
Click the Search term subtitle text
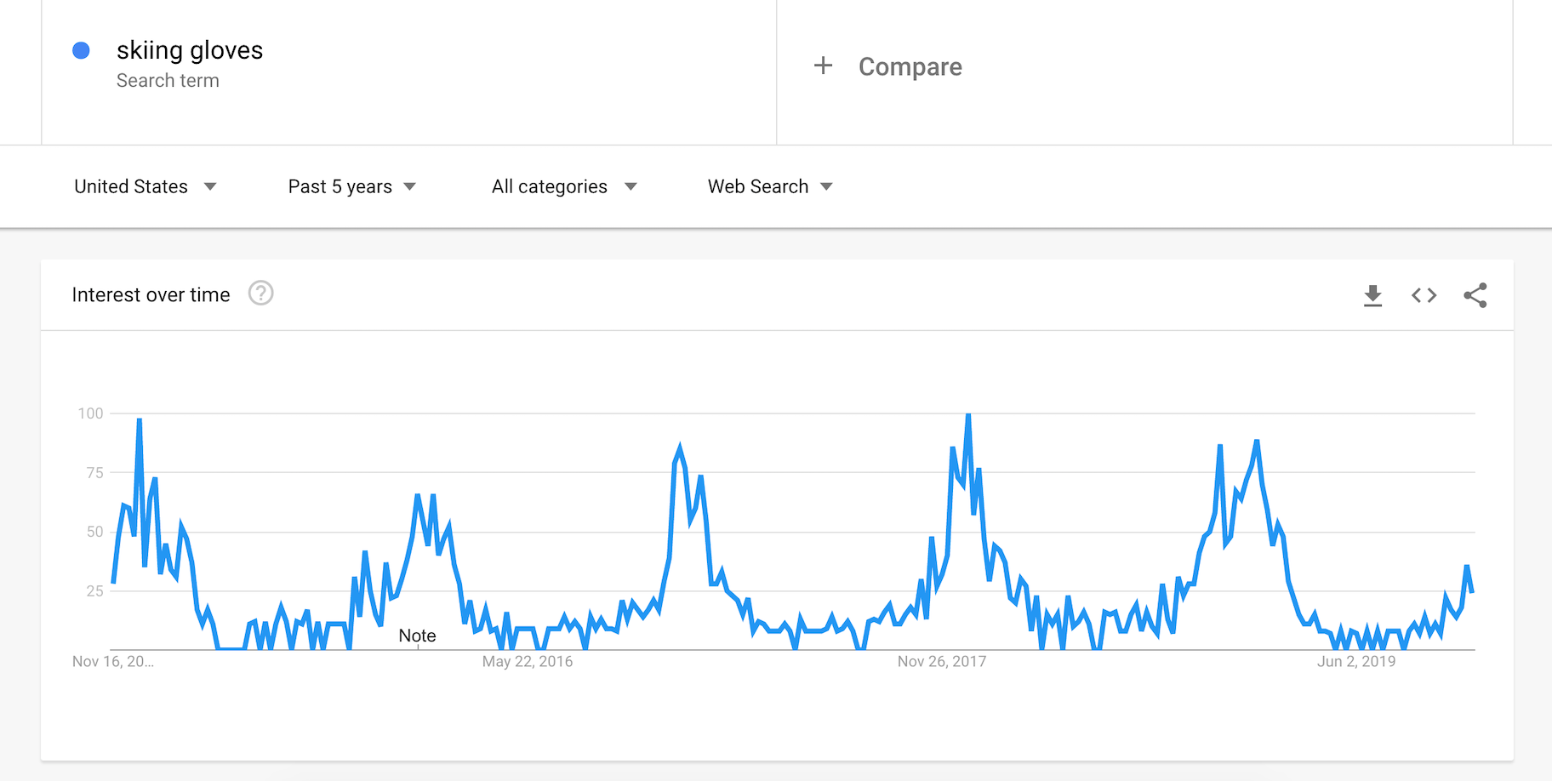click(168, 81)
